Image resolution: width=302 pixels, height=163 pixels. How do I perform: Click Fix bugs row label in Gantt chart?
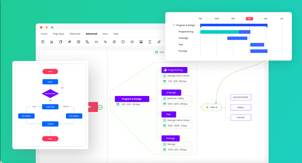[x=183, y=51]
